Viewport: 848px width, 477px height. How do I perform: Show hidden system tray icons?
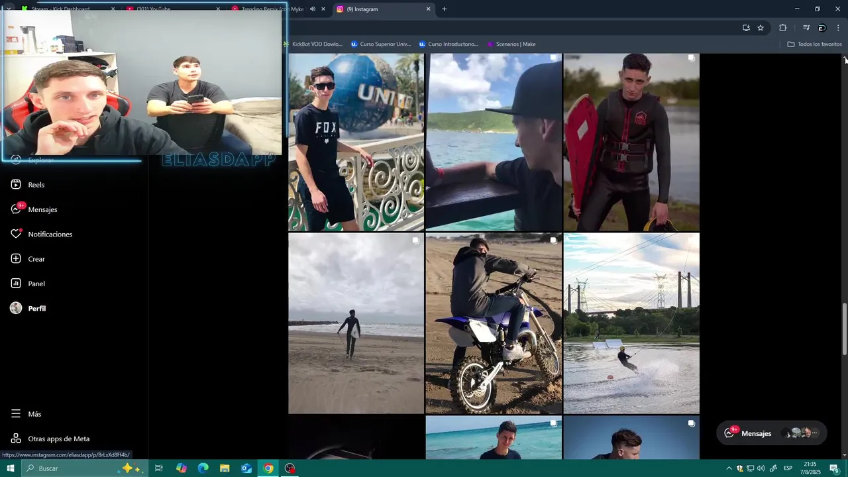[729, 468]
